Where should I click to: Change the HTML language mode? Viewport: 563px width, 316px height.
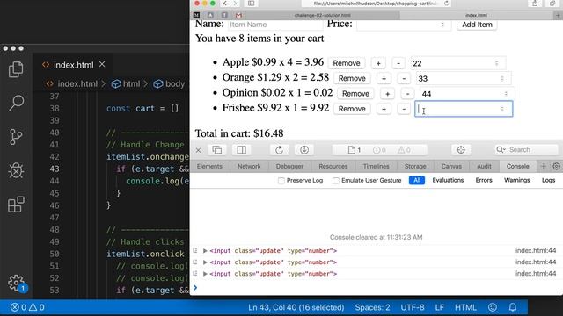pyautogui.click(x=465, y=307)
